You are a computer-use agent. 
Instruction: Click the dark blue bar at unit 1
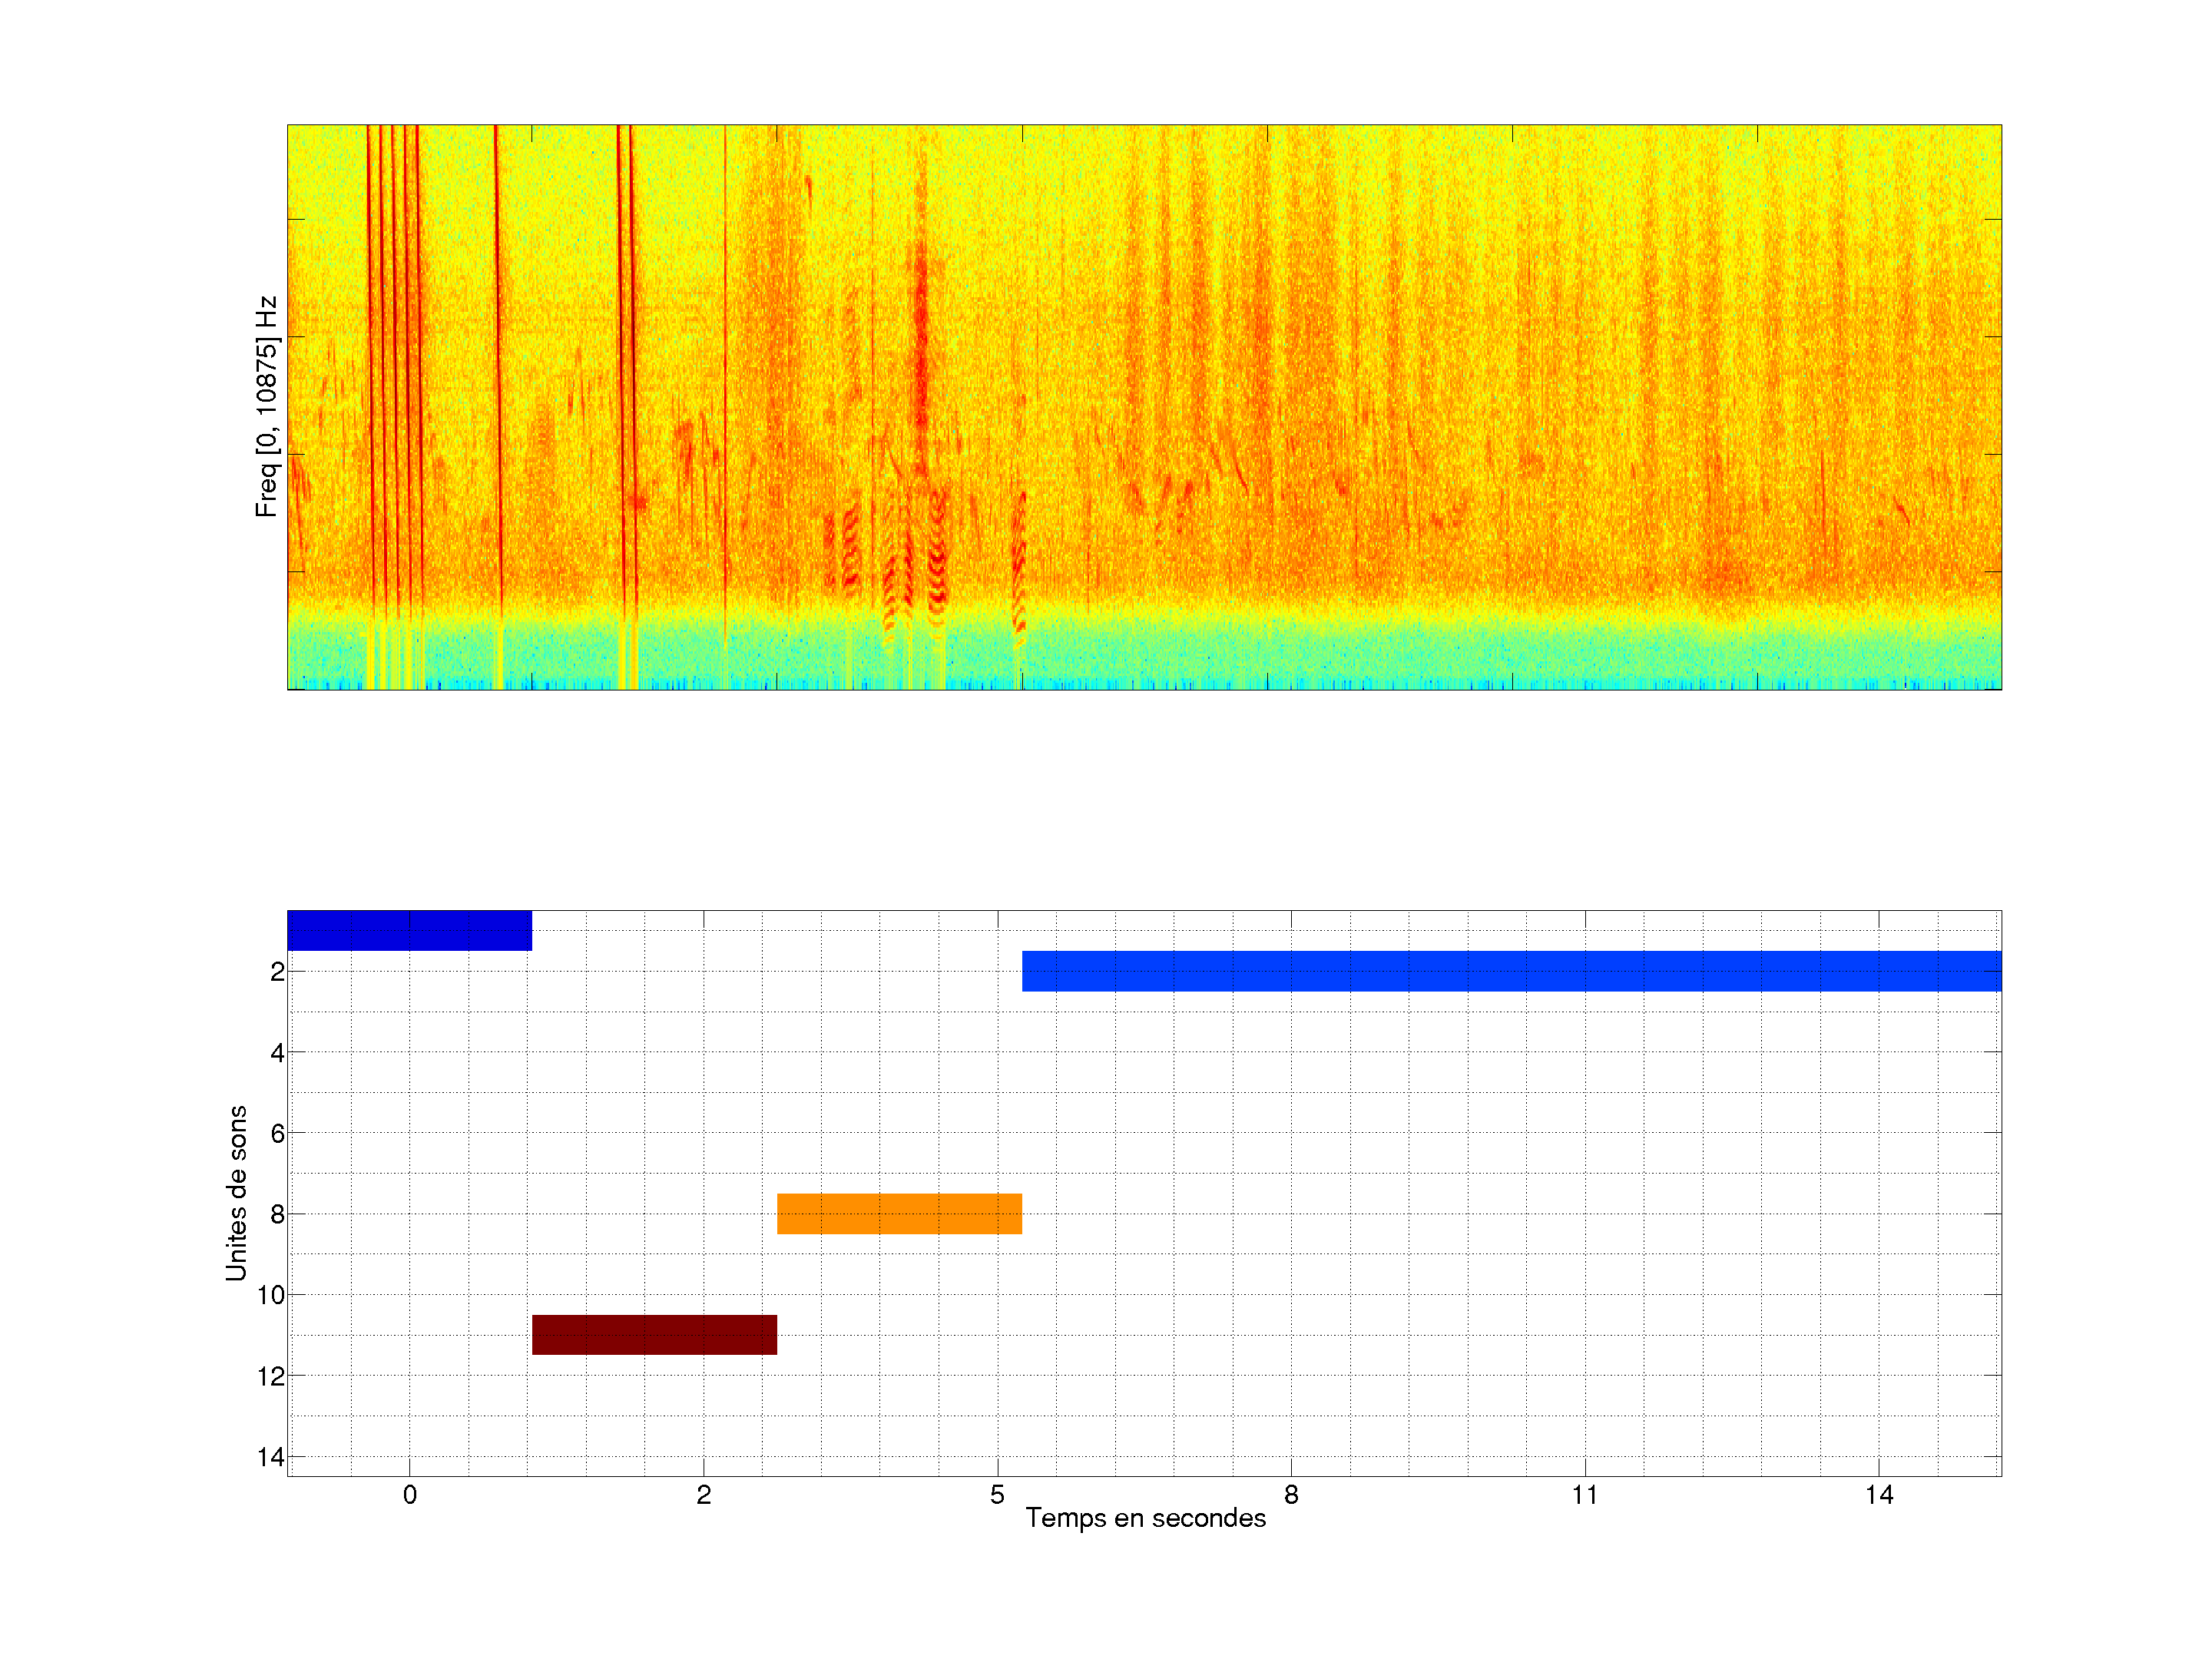[x=409, y=930]
